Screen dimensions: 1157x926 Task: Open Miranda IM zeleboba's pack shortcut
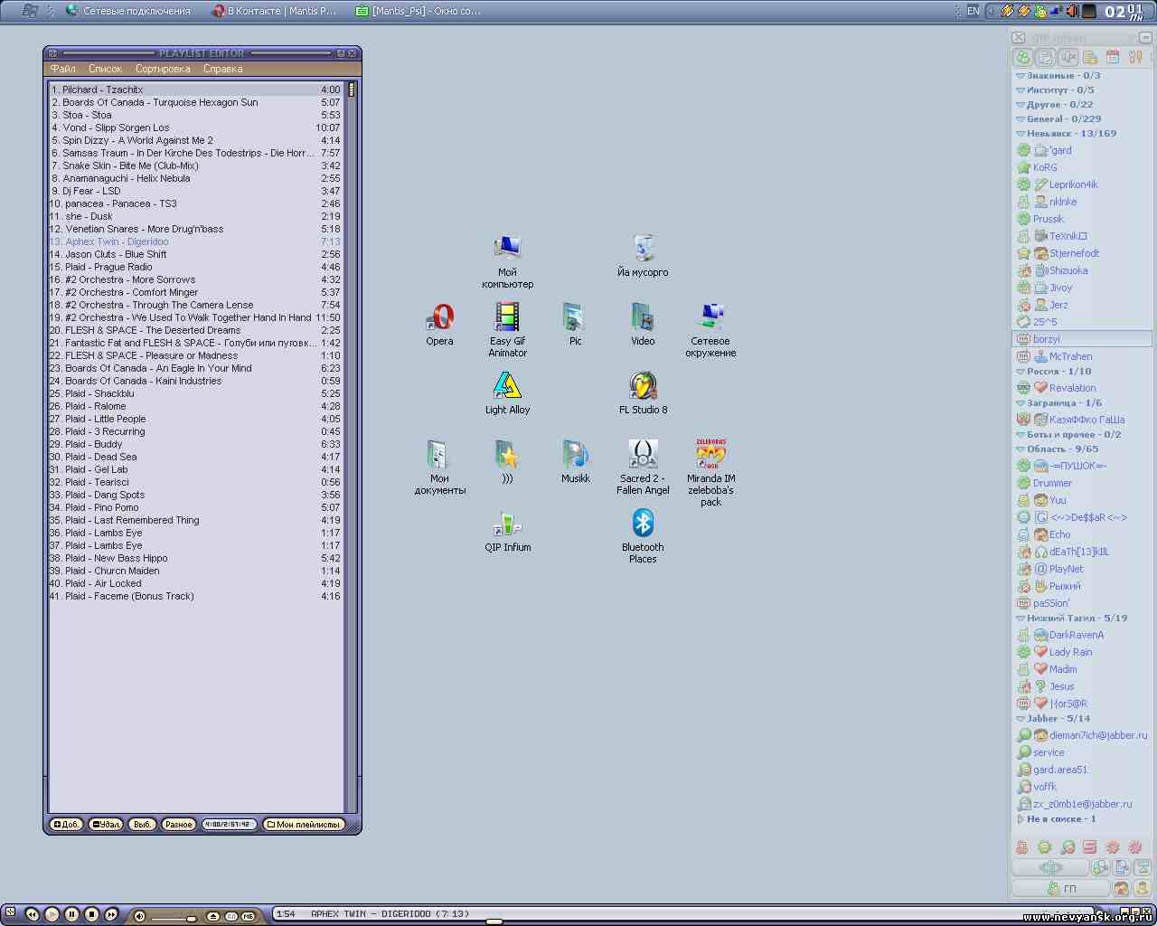(710, 472)
